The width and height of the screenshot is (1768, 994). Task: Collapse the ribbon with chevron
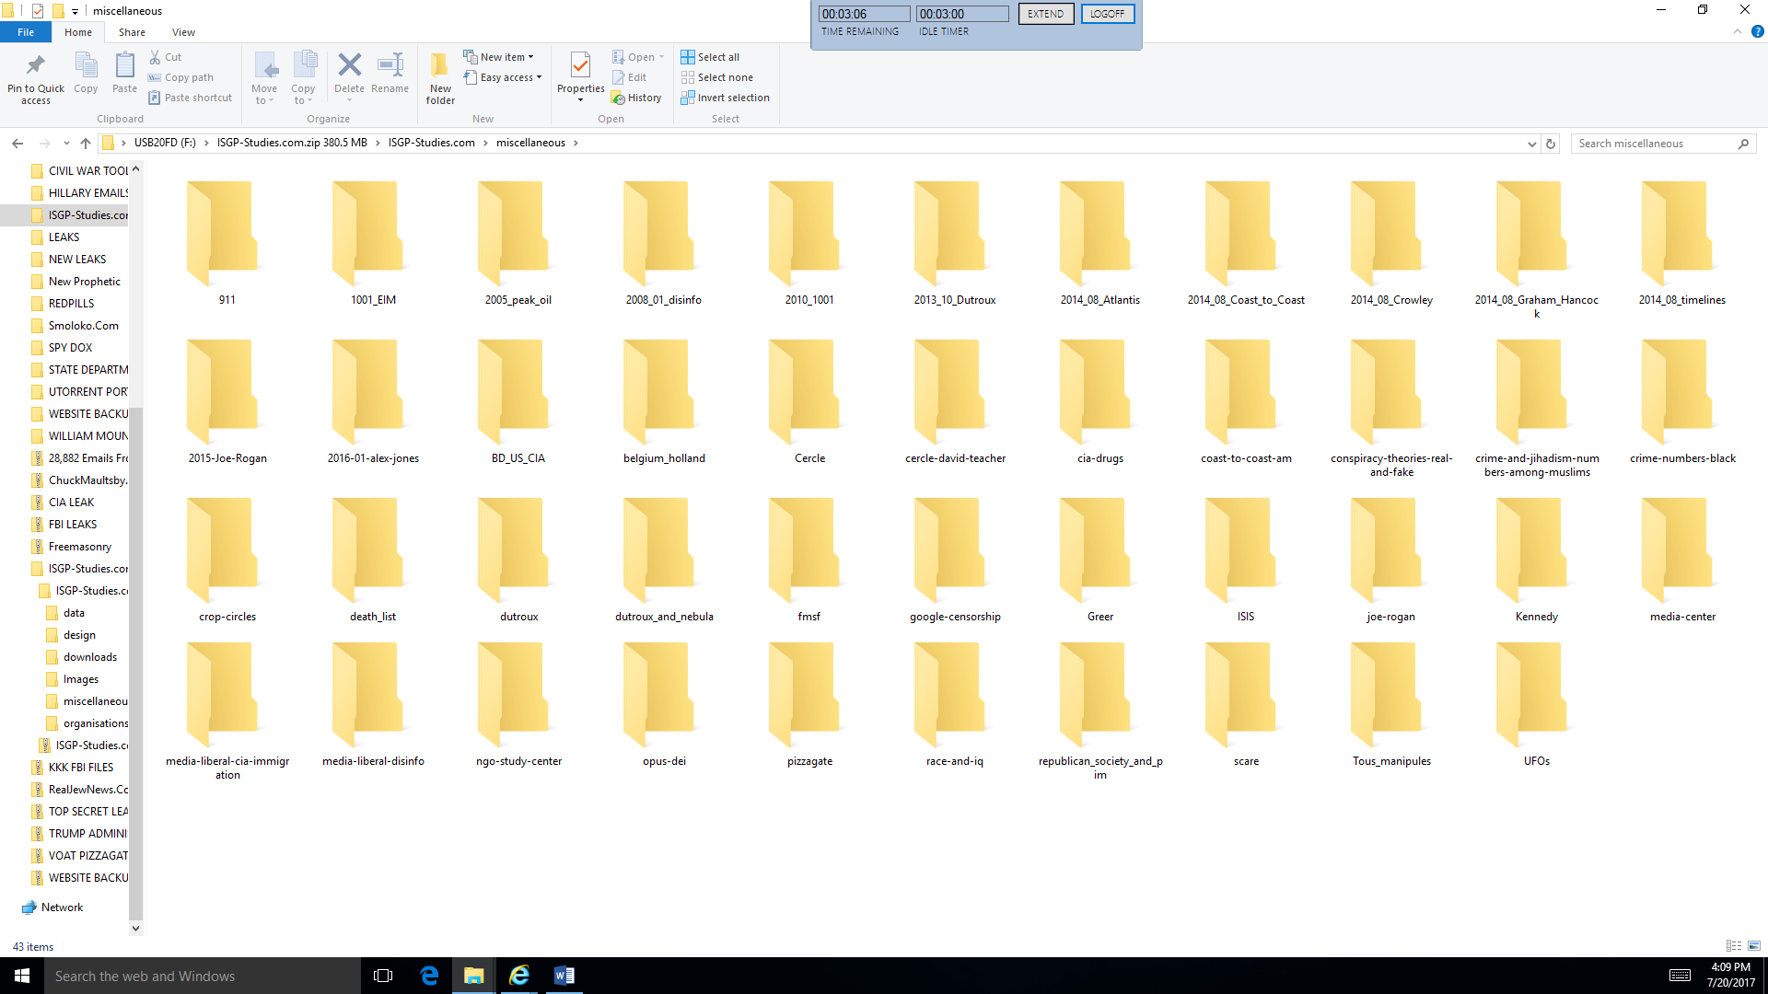pos(1738,31)
